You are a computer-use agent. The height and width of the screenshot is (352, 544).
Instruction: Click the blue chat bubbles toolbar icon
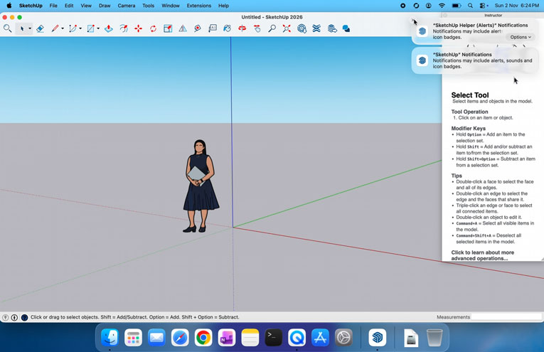tap(346, 28)
